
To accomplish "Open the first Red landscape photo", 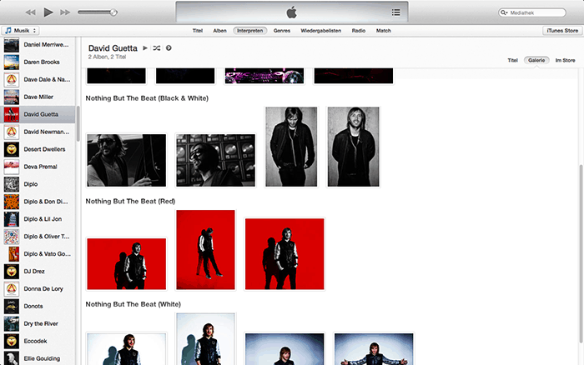I will point(127,264).
